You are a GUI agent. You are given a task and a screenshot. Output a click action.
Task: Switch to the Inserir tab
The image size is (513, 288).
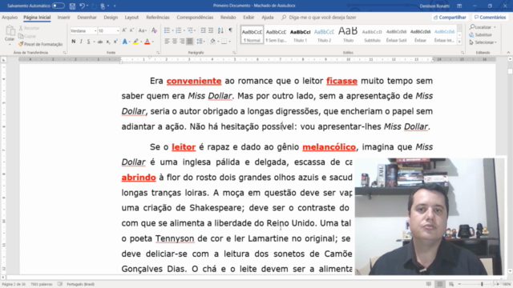(64, 18)
